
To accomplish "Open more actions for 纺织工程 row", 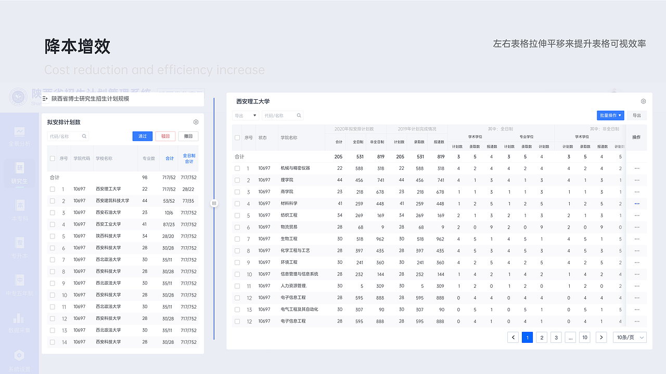I will click(637, 215).
